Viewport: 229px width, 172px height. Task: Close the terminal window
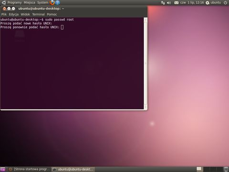[x=4, y=9]
